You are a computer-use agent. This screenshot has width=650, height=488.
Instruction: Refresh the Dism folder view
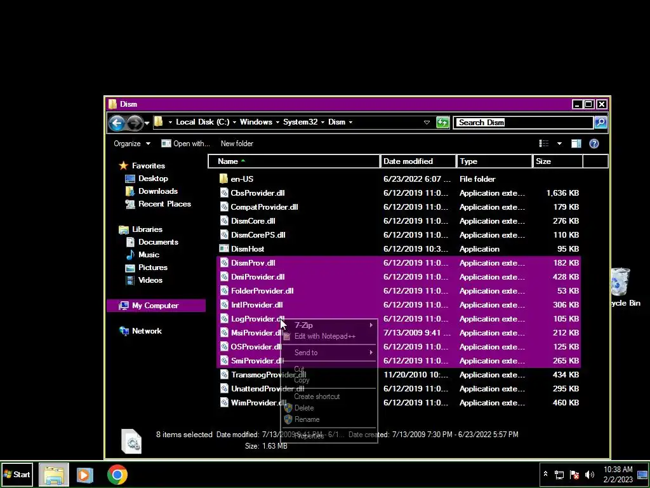tap(442, 123)
